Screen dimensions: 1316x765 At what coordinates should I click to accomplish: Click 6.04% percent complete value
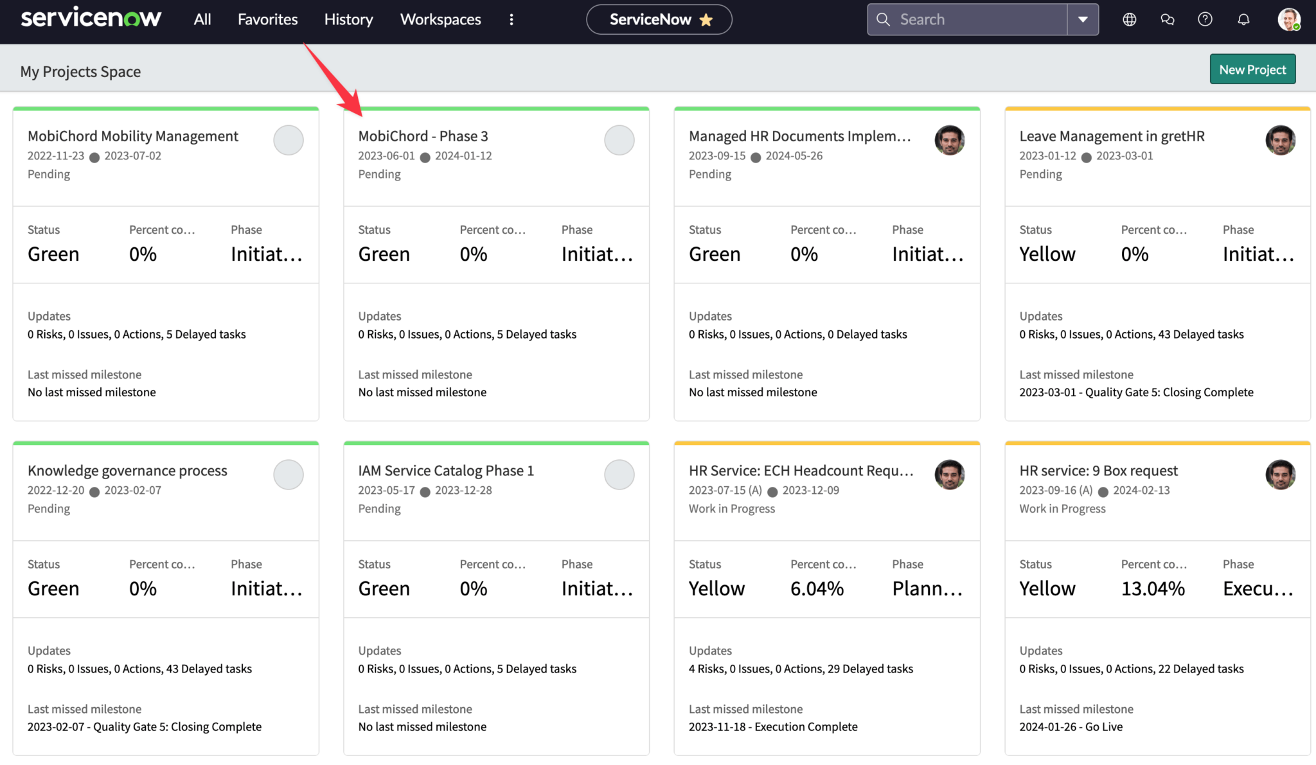pyautogui.click(x=817, y=589)
